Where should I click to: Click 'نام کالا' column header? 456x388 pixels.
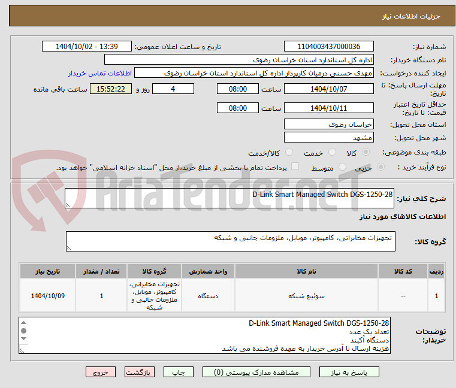pyautogui.click(x=306, y=271)
